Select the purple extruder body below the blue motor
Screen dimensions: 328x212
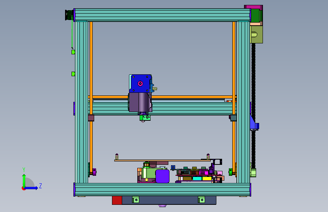pyautogui.click(x=140, y=102)
